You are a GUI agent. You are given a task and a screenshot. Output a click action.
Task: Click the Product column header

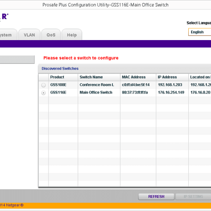pos(63,77)
